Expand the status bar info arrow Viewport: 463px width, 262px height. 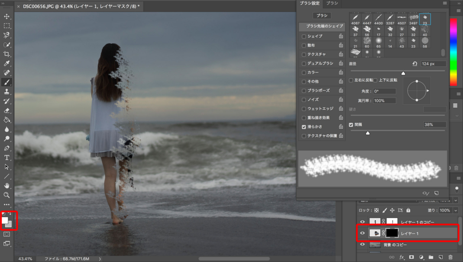click(100, 259)
